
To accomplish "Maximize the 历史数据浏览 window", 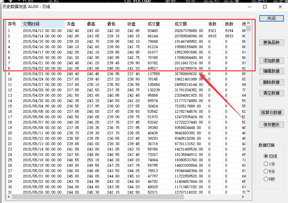I will 265,7.
